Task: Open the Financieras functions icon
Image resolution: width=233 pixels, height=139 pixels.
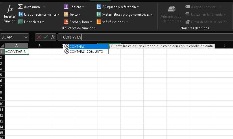Action: coord(21,22)
